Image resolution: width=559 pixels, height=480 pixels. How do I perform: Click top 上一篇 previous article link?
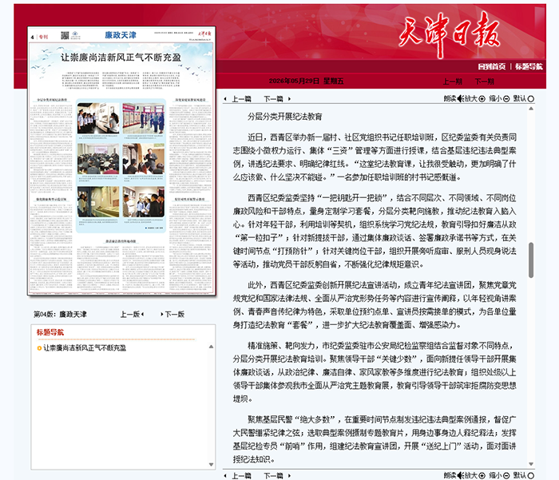tap(241, 99)
